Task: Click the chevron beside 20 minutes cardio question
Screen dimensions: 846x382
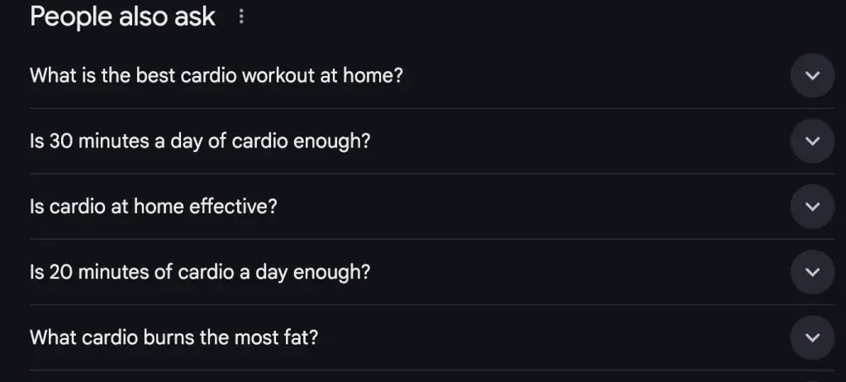Action: click(813, 272)
